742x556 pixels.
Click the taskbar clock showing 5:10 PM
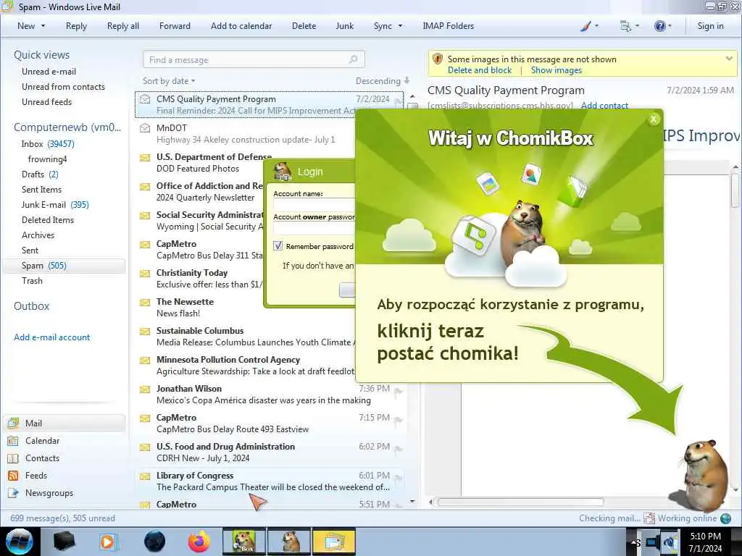pos(705,542)
